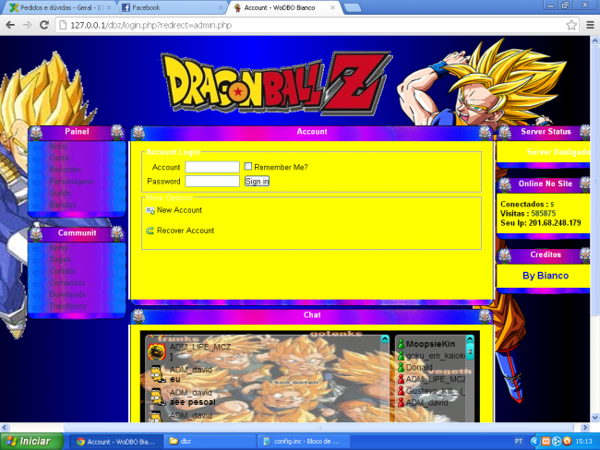Click the Password input field
This screenshot has width=600, height=450.
click(211, 182)
